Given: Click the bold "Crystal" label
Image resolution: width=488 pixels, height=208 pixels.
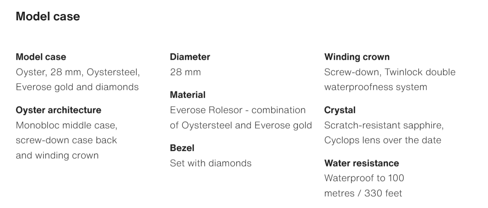Looking at the screenshot, I should pos(340,110).
